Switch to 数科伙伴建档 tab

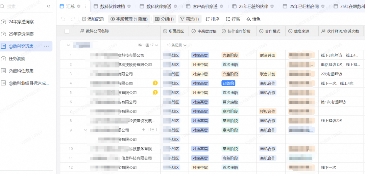(x=109, y=6)
